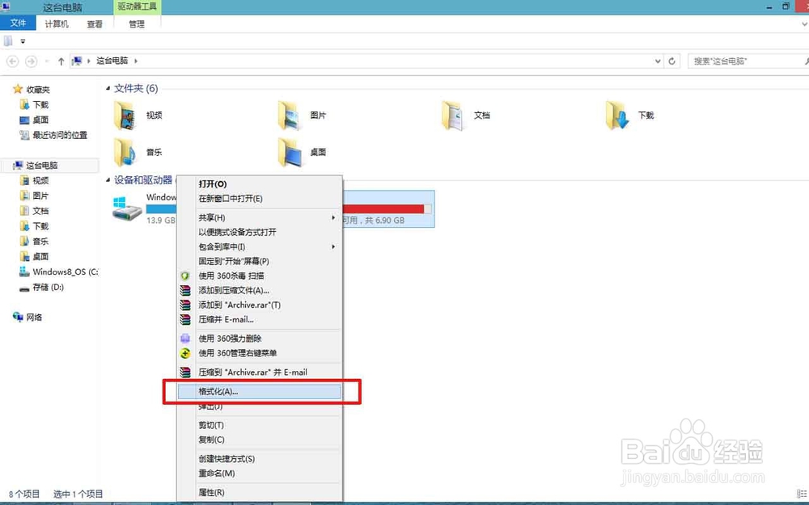Choose 压缩到 "Archive.rar" 并 E-mail
This screenshot has width=809, height=505.
coord(259,372)
